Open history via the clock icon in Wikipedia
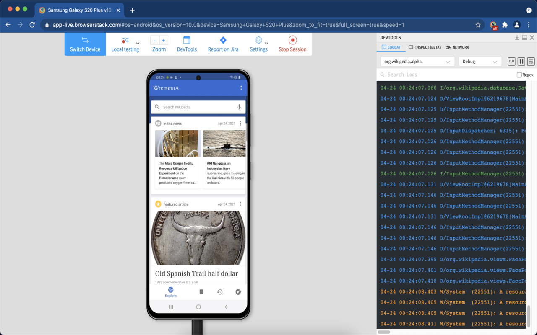The height and width of the screenshot is (335, 537). (x=219, y=292)
